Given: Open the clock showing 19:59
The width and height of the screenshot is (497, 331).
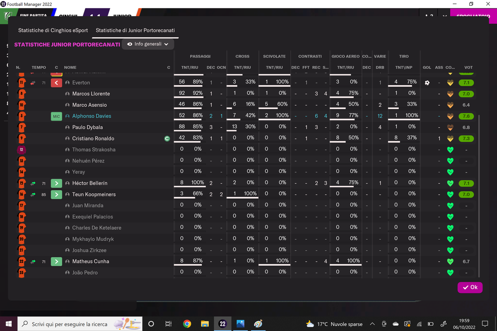Looking at the screenshot, I should pyautogui.click(x=465, y=324).
